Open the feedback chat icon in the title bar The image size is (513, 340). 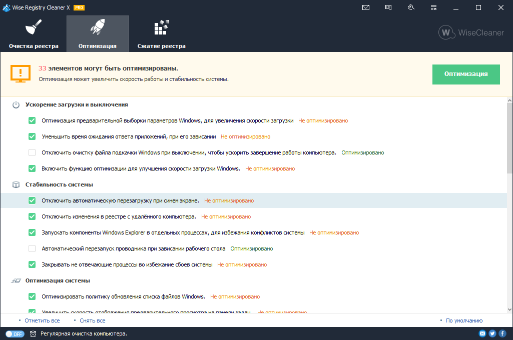[x=388, y=7]
